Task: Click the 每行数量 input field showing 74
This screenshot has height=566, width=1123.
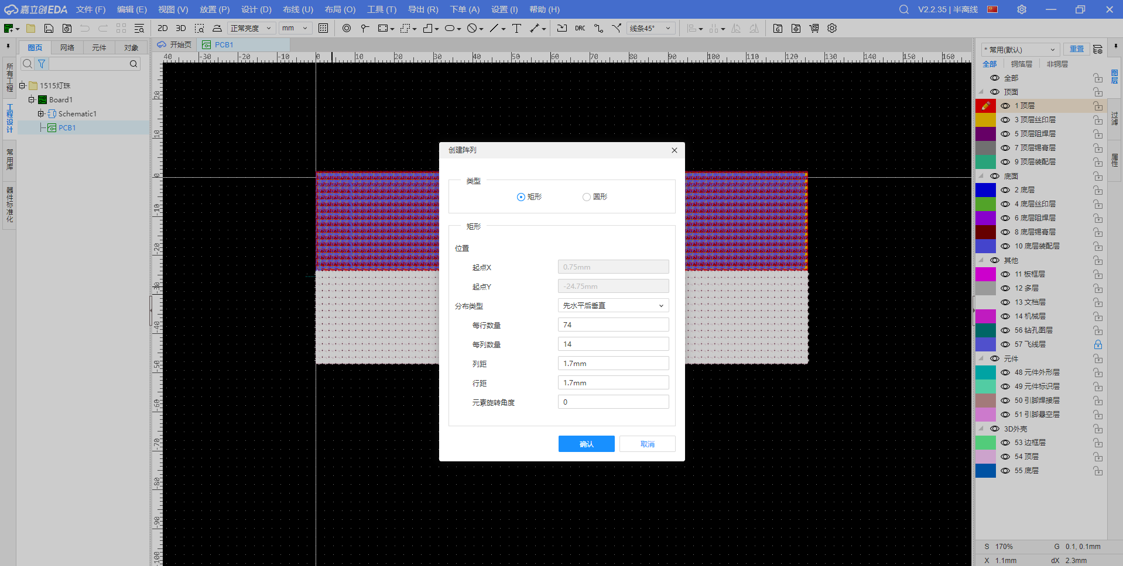Action: coord(613,325)
